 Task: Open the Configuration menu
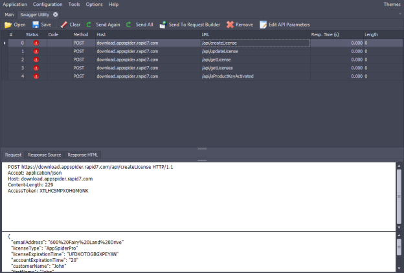(48, 4)
